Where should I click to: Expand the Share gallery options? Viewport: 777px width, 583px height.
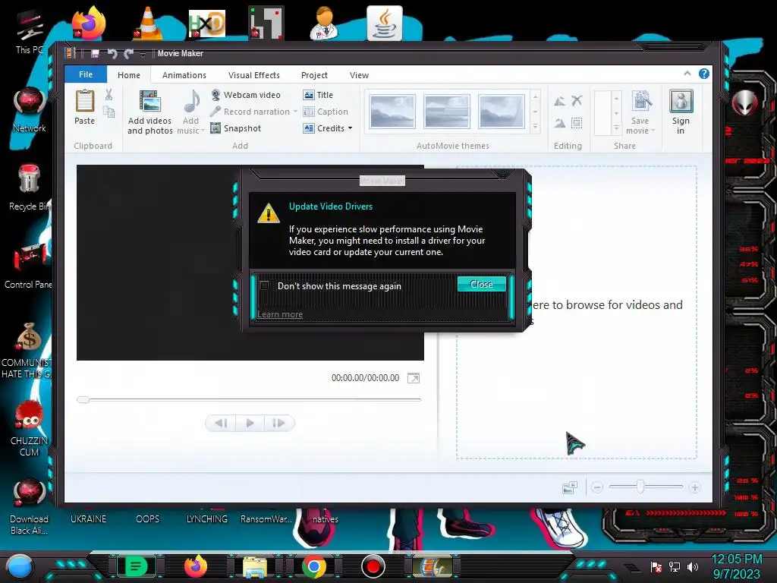(x=616, y=128)
